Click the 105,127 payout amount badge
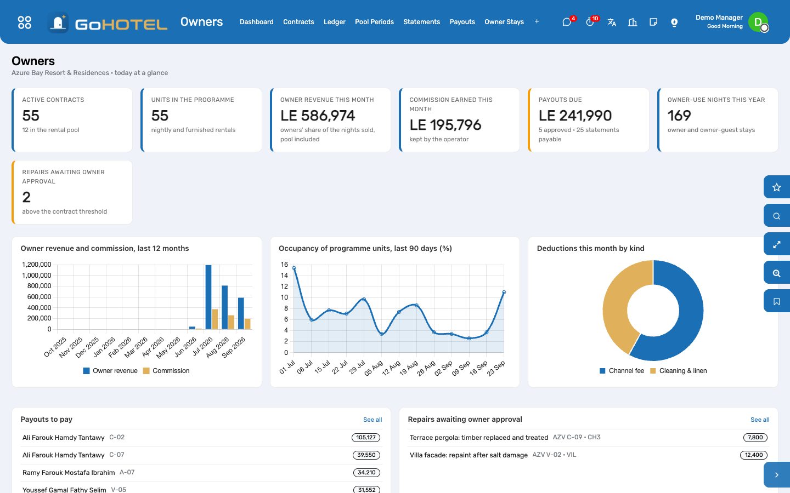The height and width of the screenshot is (493, 790). (366, 438)
